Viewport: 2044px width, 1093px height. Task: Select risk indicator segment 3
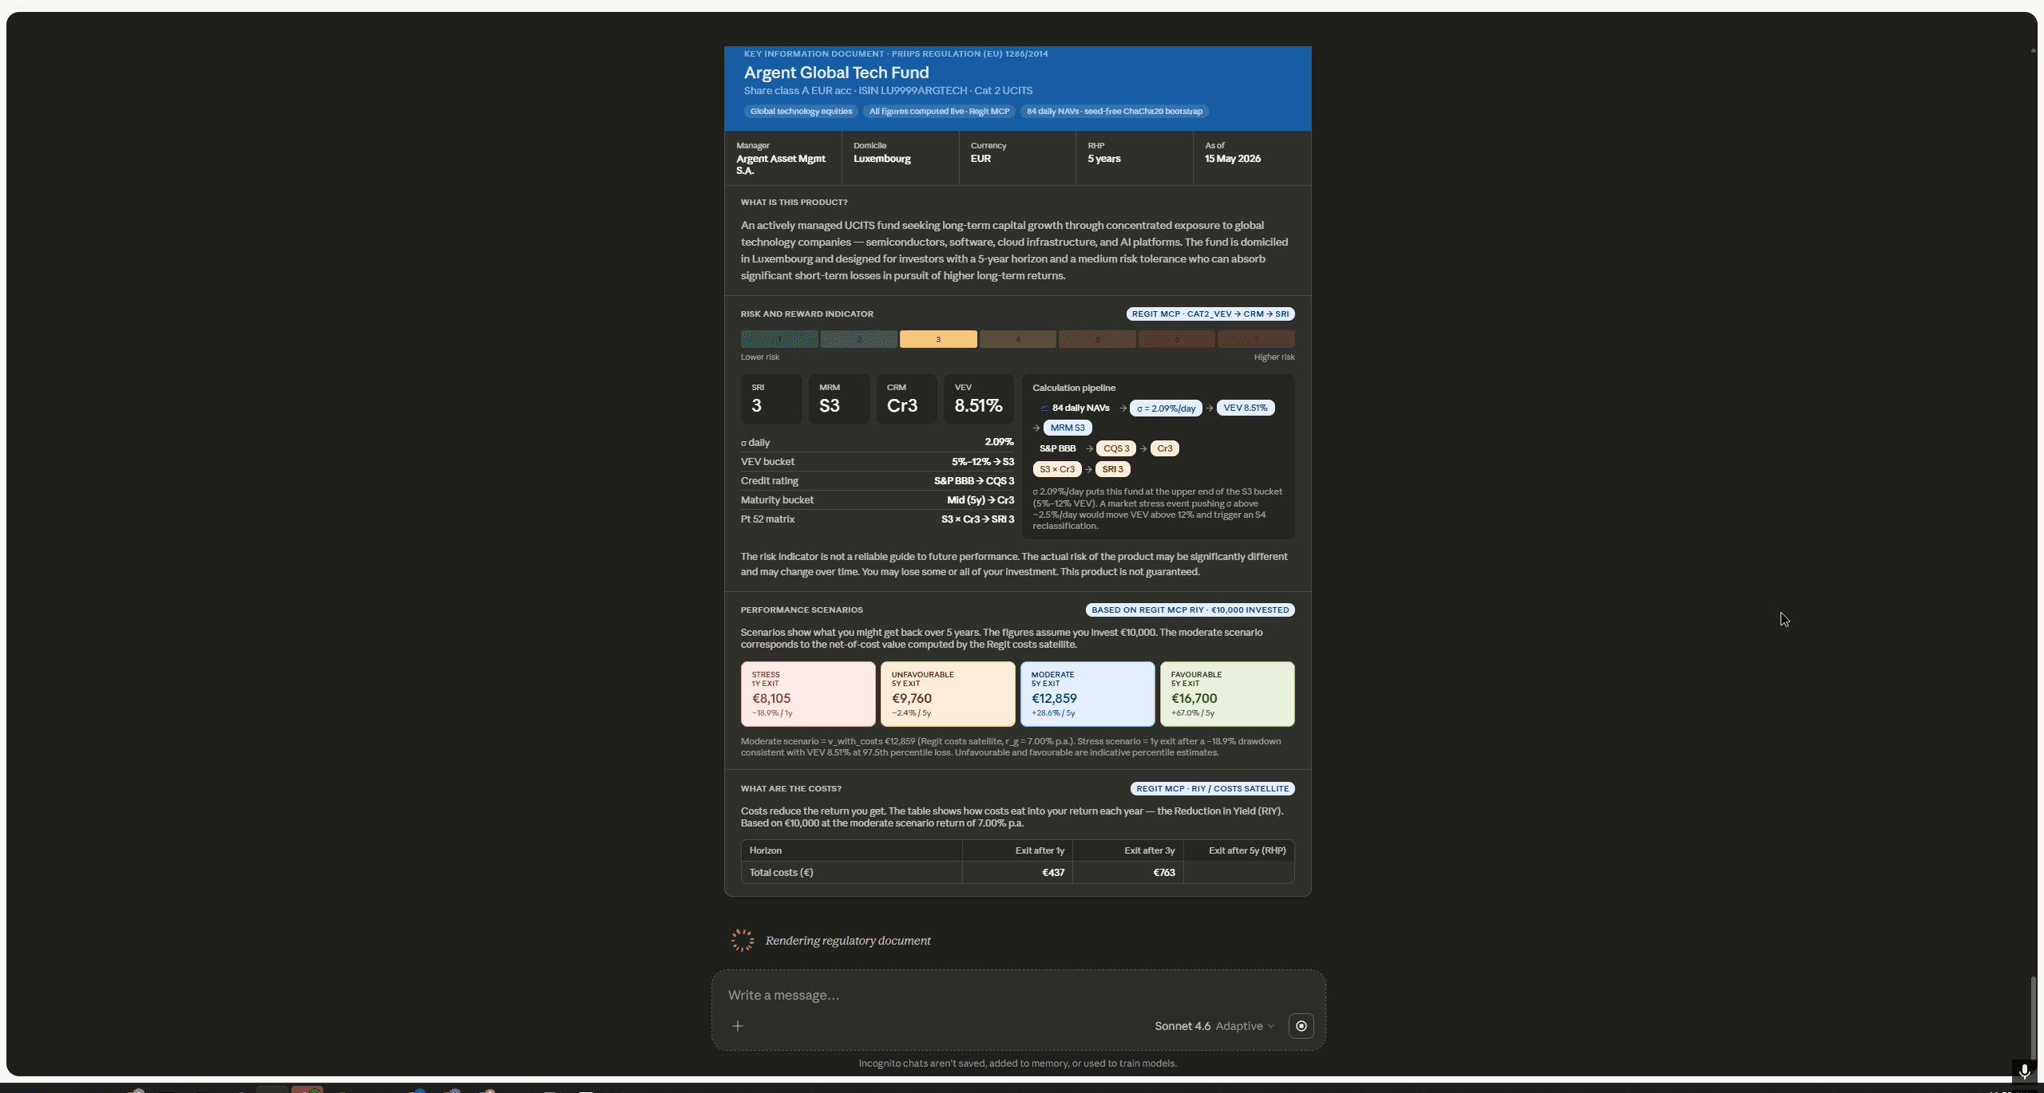pyautogui.click(x=938, y=339)
